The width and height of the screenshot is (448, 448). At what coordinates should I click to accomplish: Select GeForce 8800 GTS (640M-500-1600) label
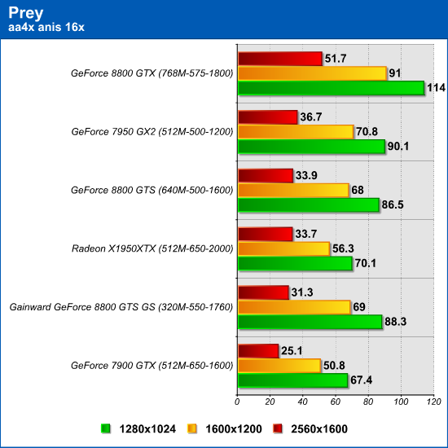pyautogui.click(x=152, y=191)
